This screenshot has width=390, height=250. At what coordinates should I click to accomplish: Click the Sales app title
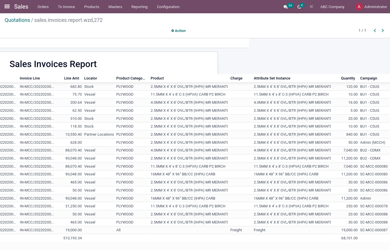pos(21,6)
